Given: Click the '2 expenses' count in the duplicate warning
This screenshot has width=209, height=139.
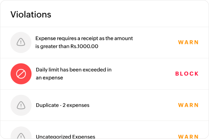Looking at the screenshot, I should tap(76, 105).
